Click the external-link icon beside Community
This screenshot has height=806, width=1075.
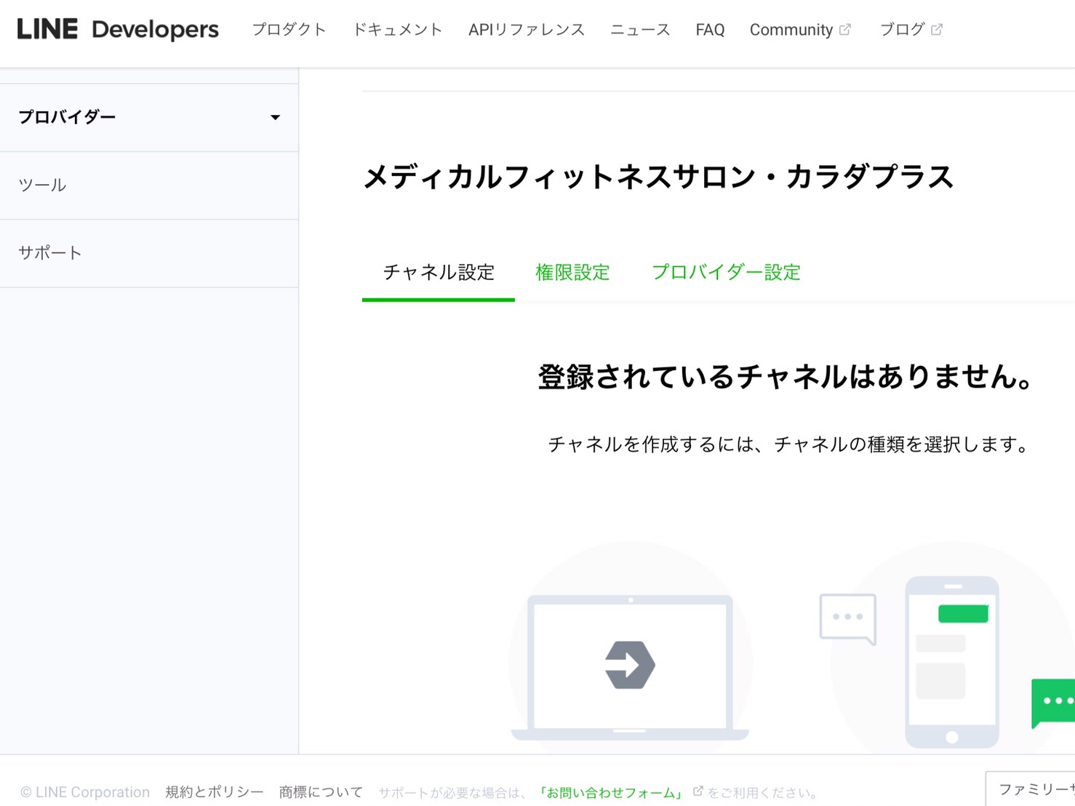coord(845,30)
